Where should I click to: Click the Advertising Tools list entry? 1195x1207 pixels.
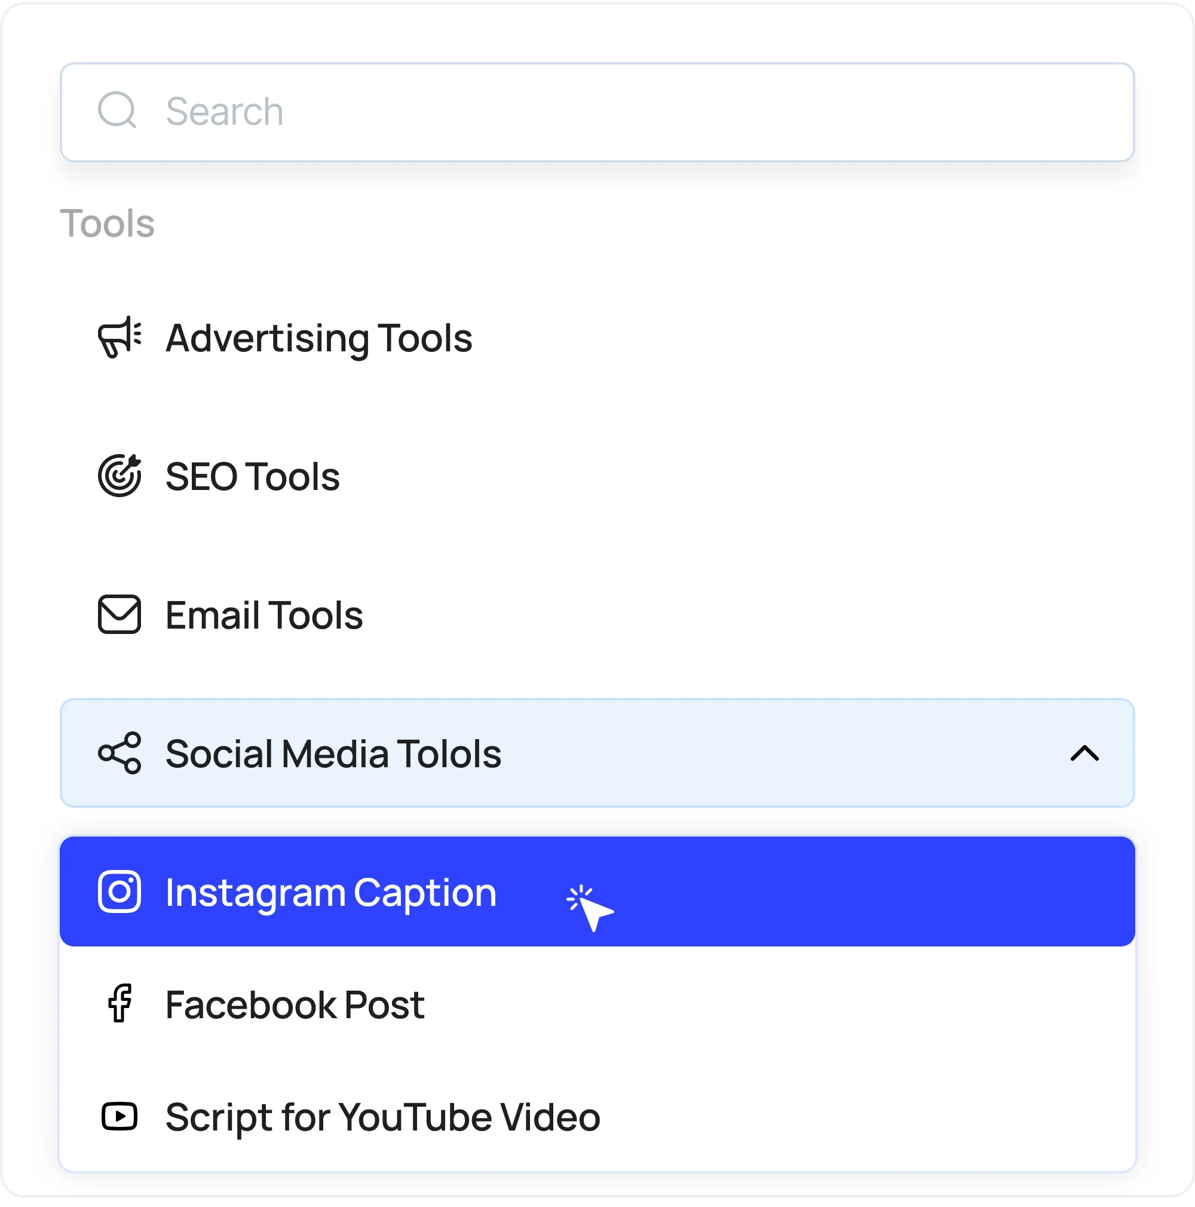318,338
